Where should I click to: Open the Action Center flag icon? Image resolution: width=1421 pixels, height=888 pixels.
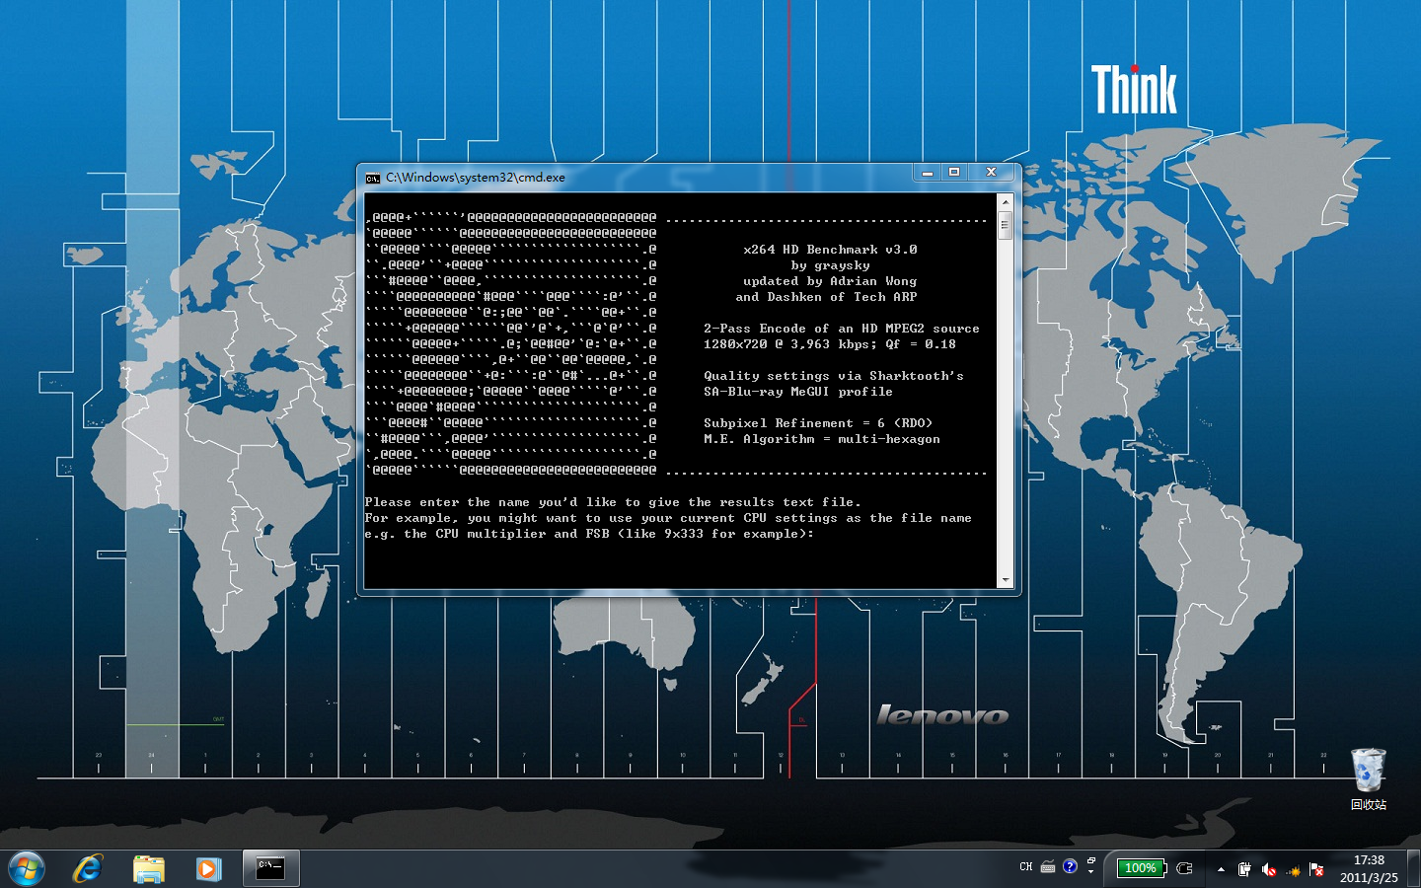(x=1316, y=869)
